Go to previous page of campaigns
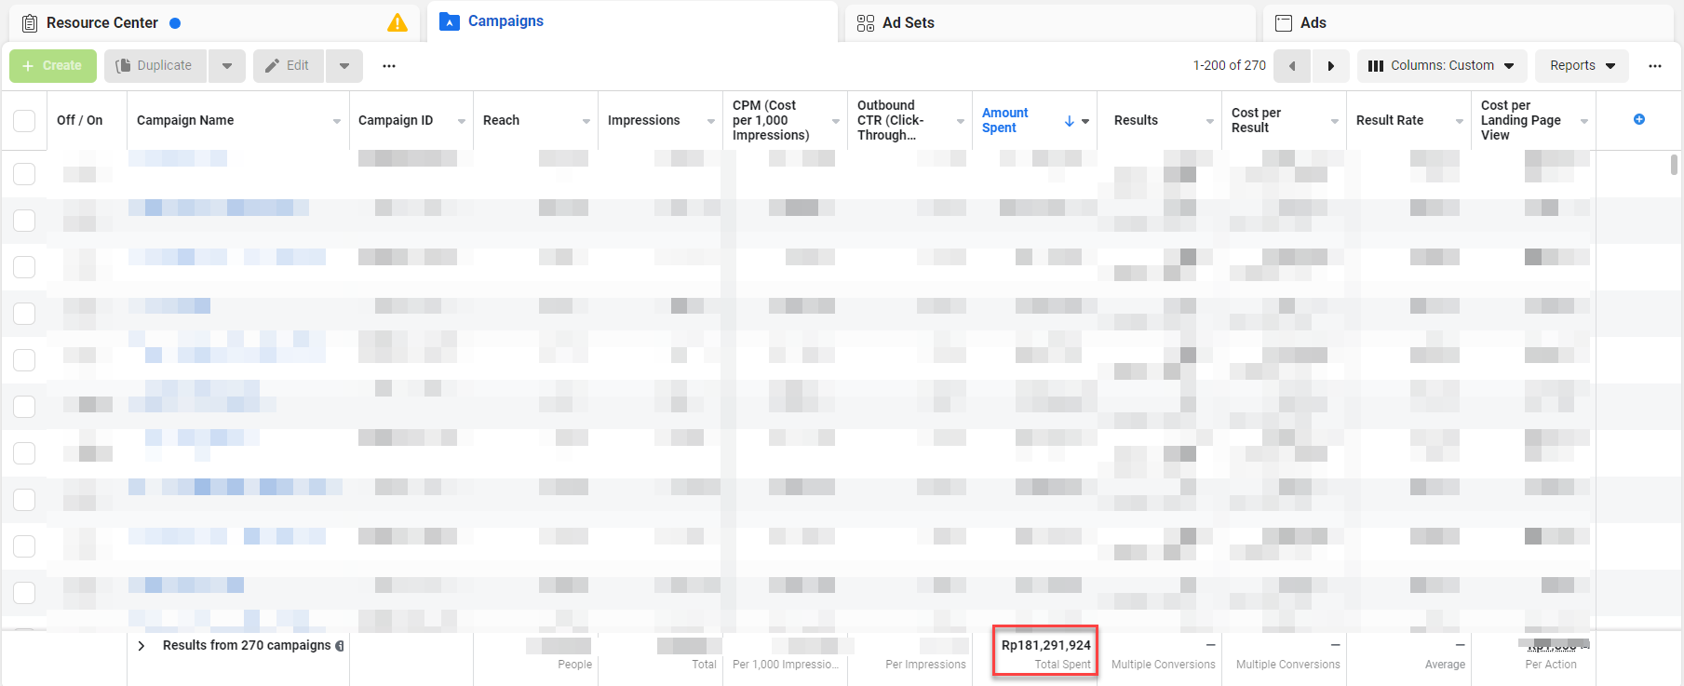This screenshot has width=1684, height=686. tap(1292, 66)
